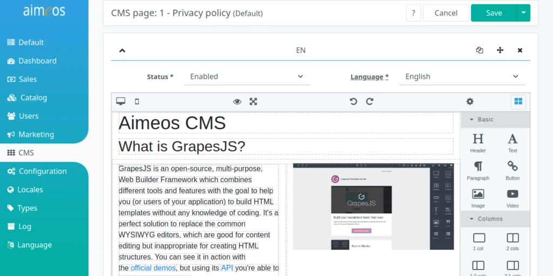The image size is (553, 276).
Task: Switch editor to mobile view
Action: click(x=137, y=101)
